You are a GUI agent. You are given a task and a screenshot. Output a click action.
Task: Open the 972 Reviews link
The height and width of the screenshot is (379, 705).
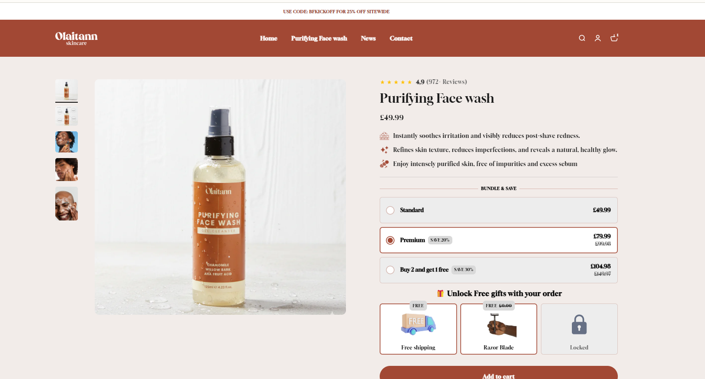pyautogui.click(x=447, y=82)
